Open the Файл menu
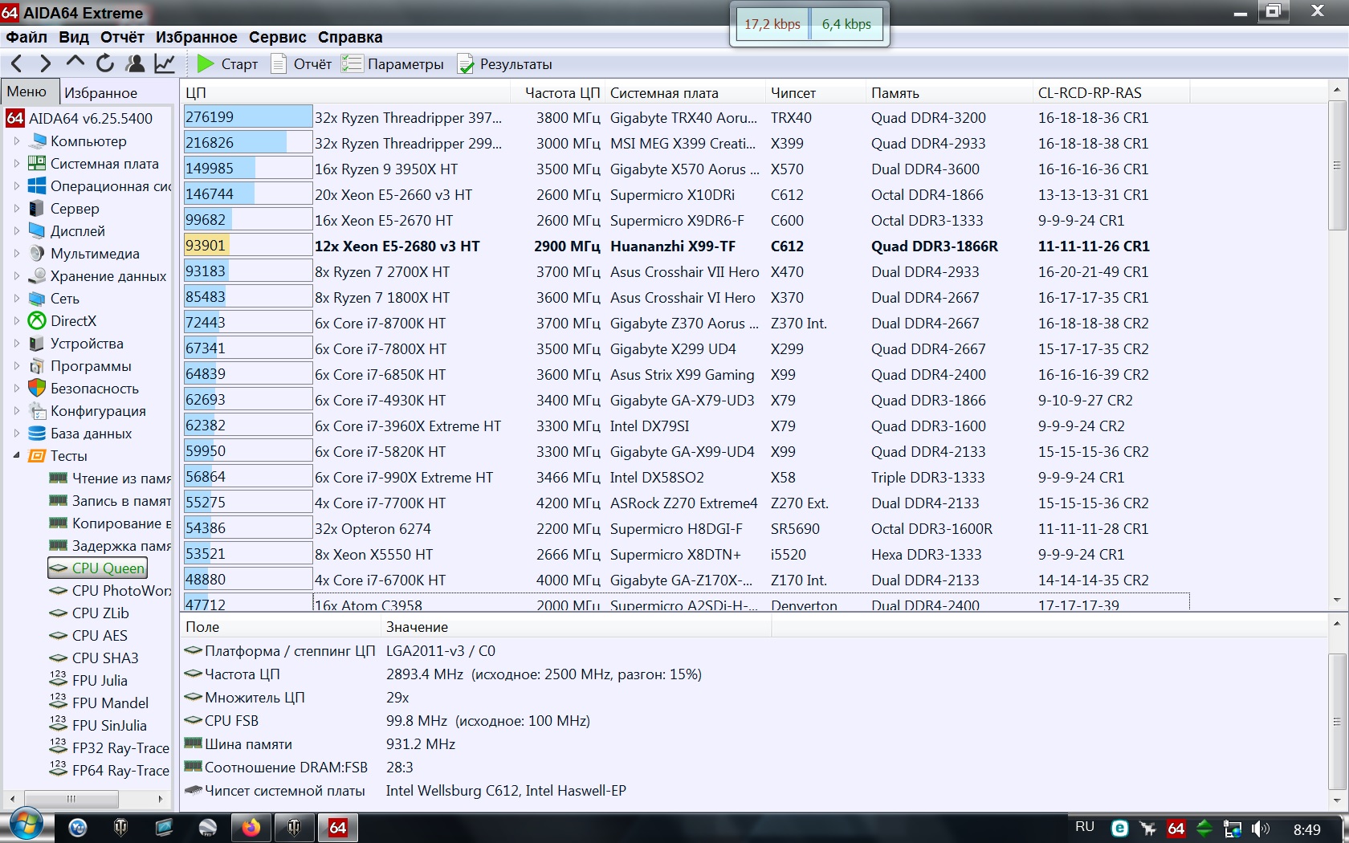This screenshot has width=1349, height=843. (x=26, y=37)
